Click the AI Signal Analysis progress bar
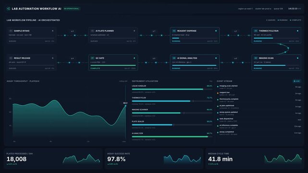 pos(195,65)
